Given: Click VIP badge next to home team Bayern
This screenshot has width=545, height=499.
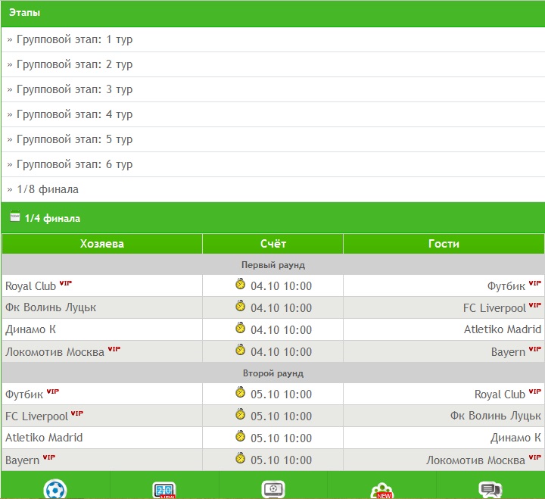Looking at the screenshot, I should coord(49,457).
